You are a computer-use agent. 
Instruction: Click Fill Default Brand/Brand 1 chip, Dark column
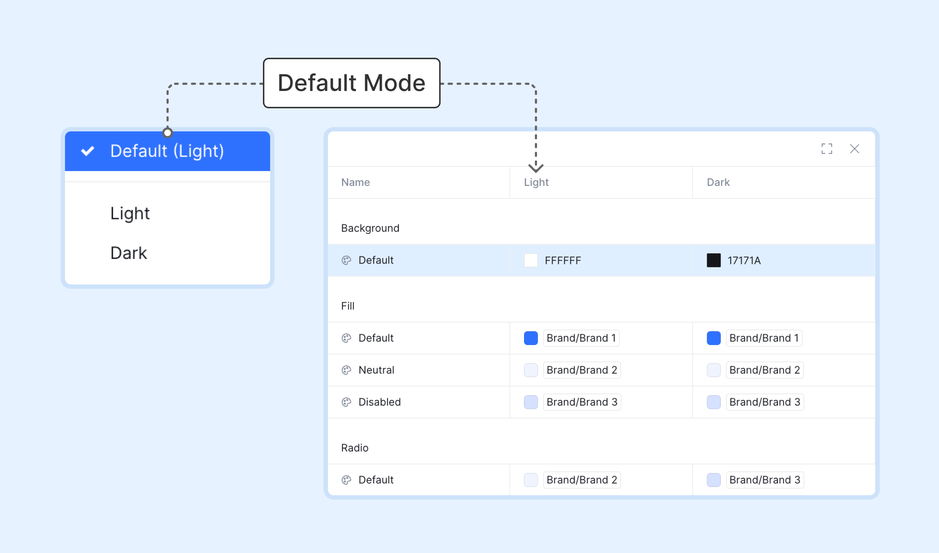click(764, 338)
